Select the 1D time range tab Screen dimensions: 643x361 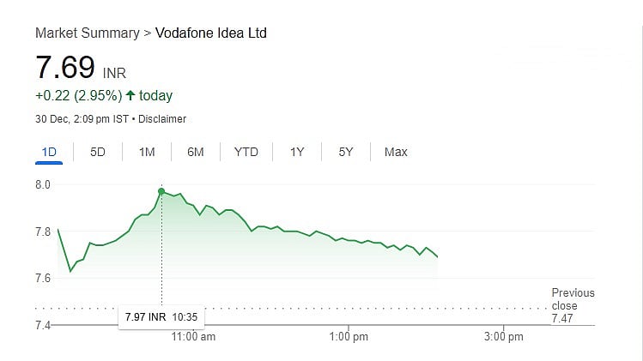click(x=49, y=153)
